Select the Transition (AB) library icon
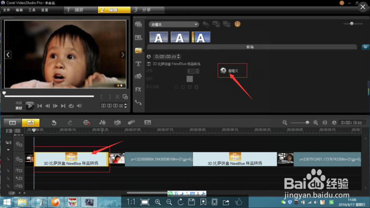 (138, 50)
